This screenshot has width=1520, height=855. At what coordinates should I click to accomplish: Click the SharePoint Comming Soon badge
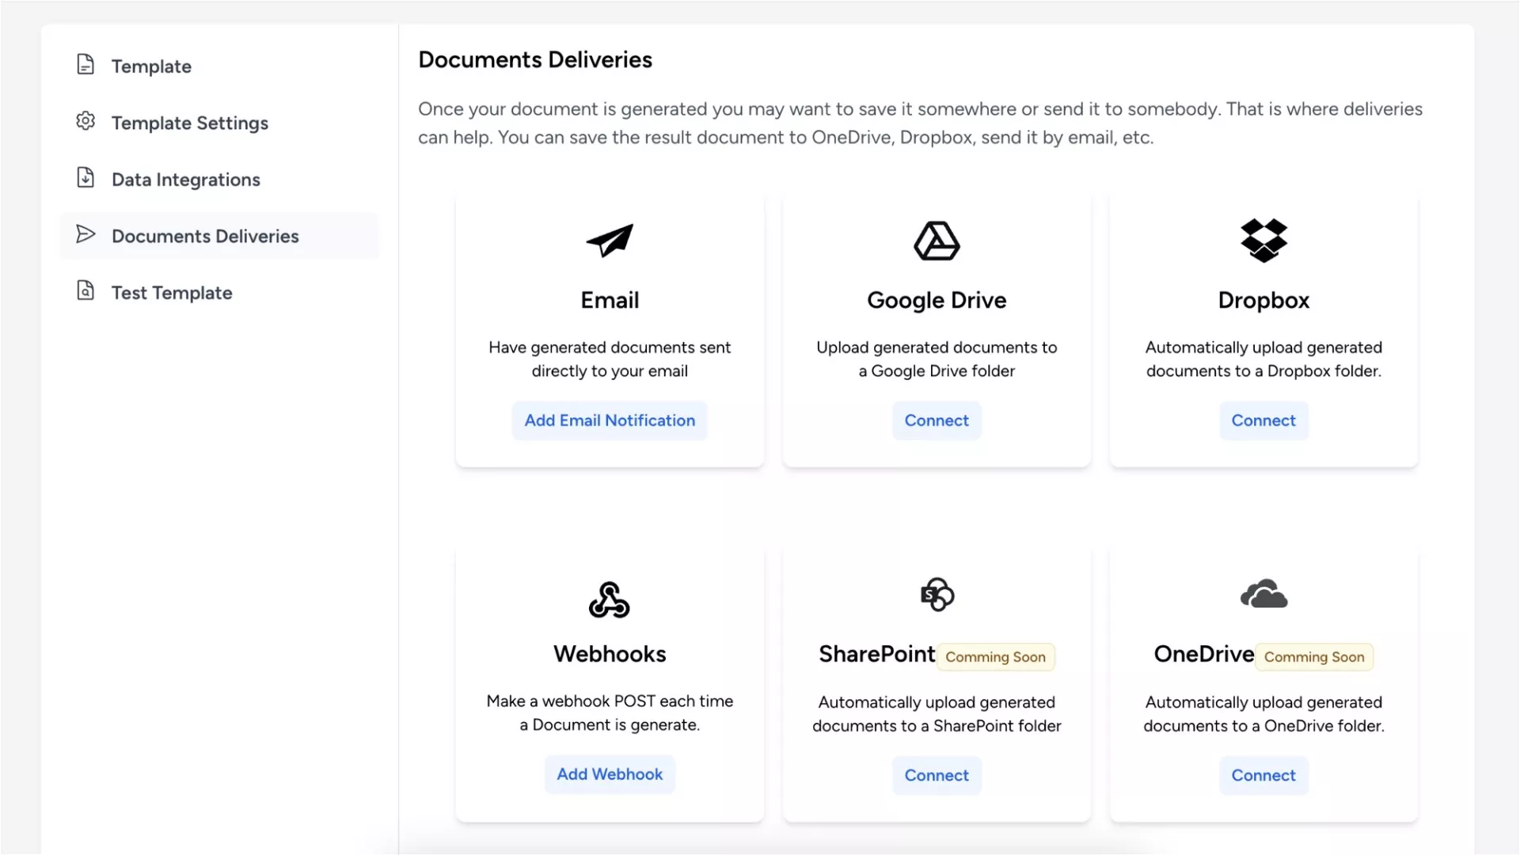click(995, 657)
